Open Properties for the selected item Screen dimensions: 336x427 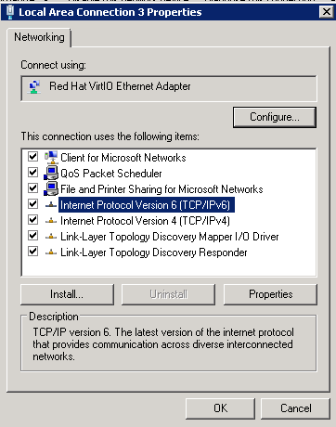(x=270, y=294)
